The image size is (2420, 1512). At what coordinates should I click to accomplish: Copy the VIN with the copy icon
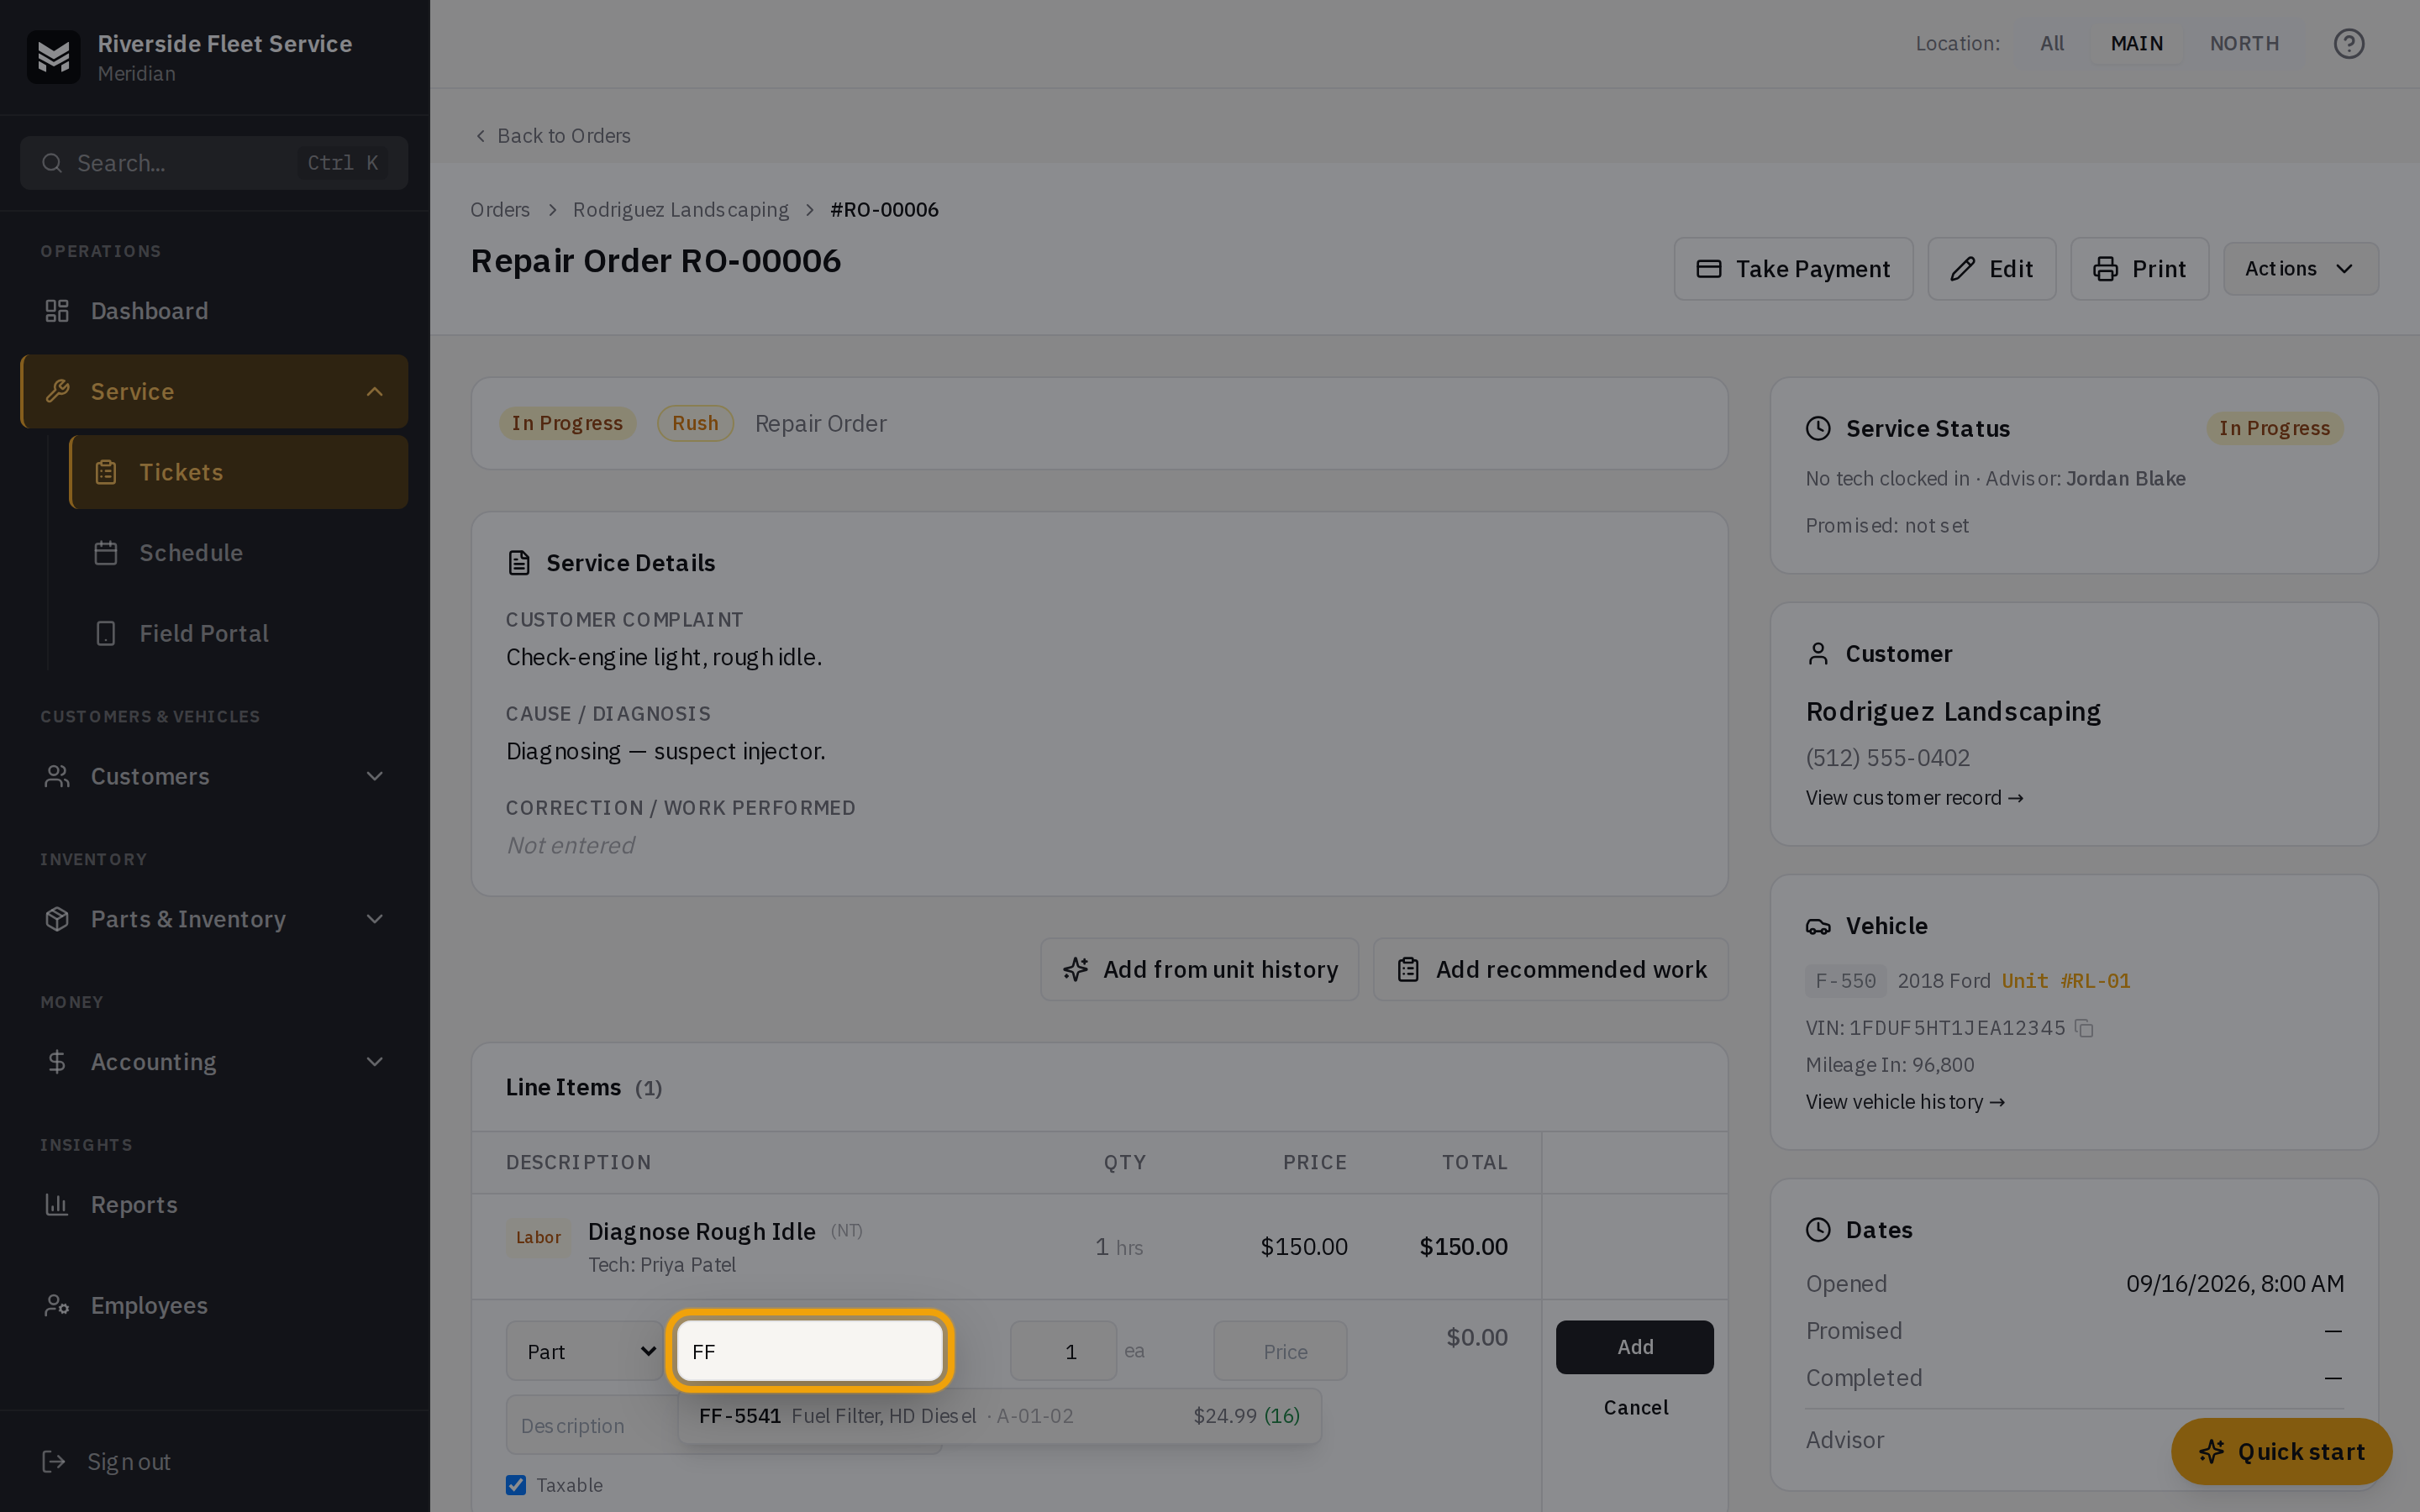point(2084,1028)
